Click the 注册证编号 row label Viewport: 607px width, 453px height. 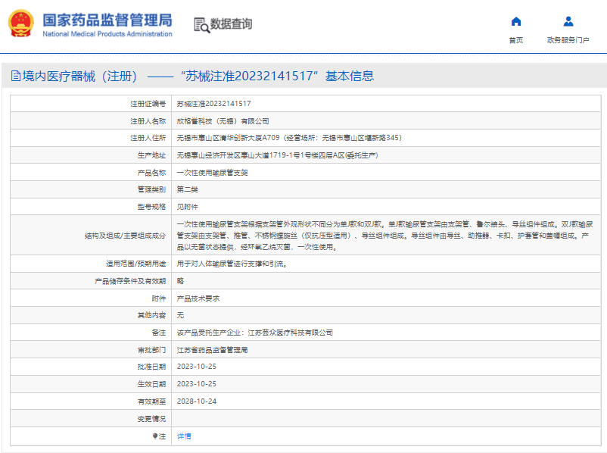pos(148,104)
